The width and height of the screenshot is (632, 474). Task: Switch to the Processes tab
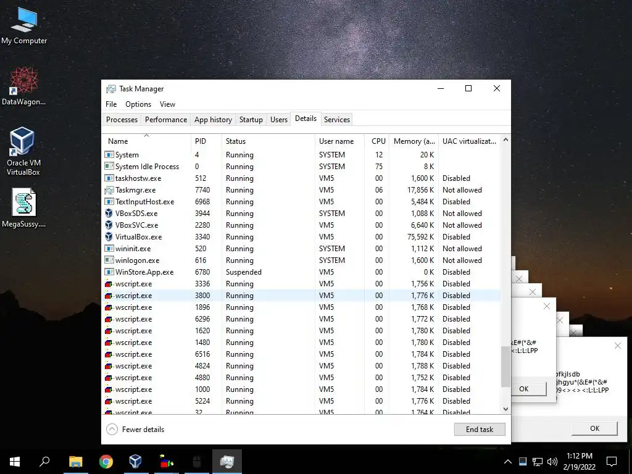[122, 120]
